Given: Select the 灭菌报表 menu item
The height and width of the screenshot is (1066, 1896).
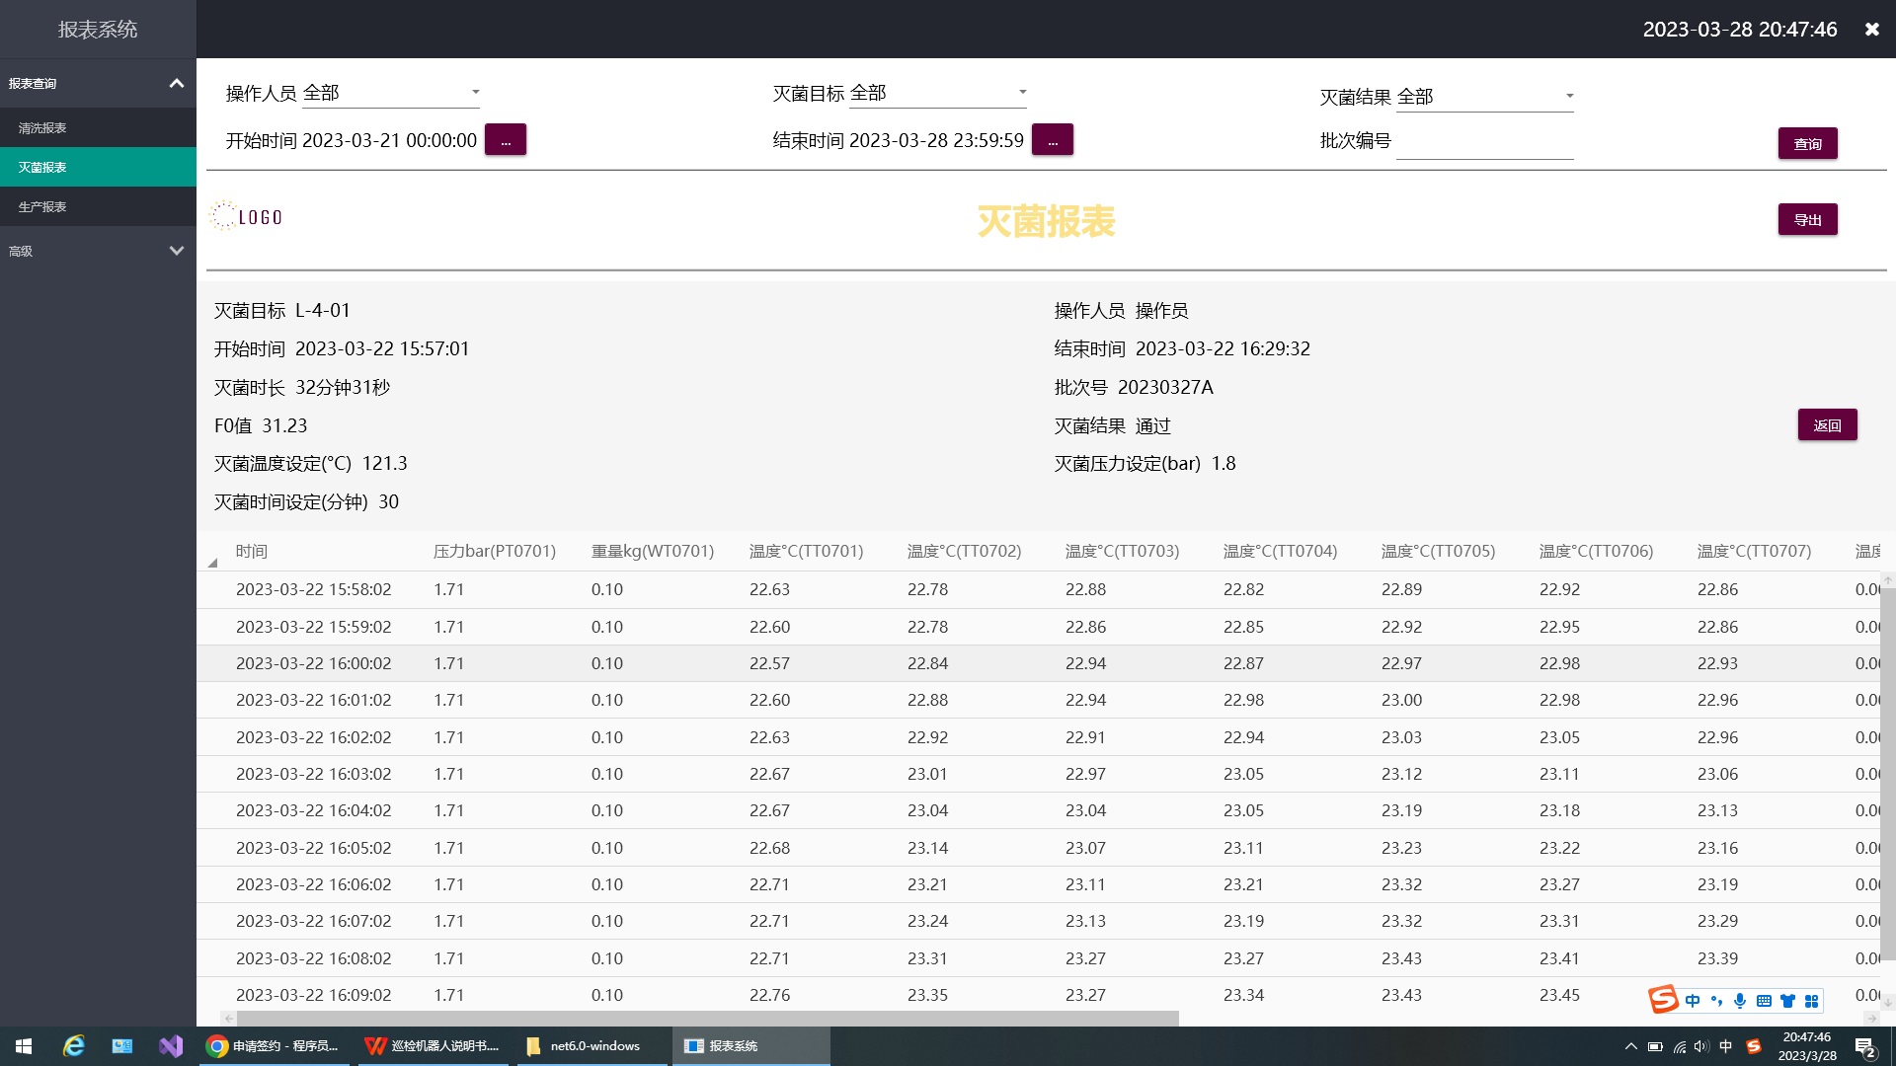Looking at the screenshot, I should pyautogui.click(x=98, y=167).
